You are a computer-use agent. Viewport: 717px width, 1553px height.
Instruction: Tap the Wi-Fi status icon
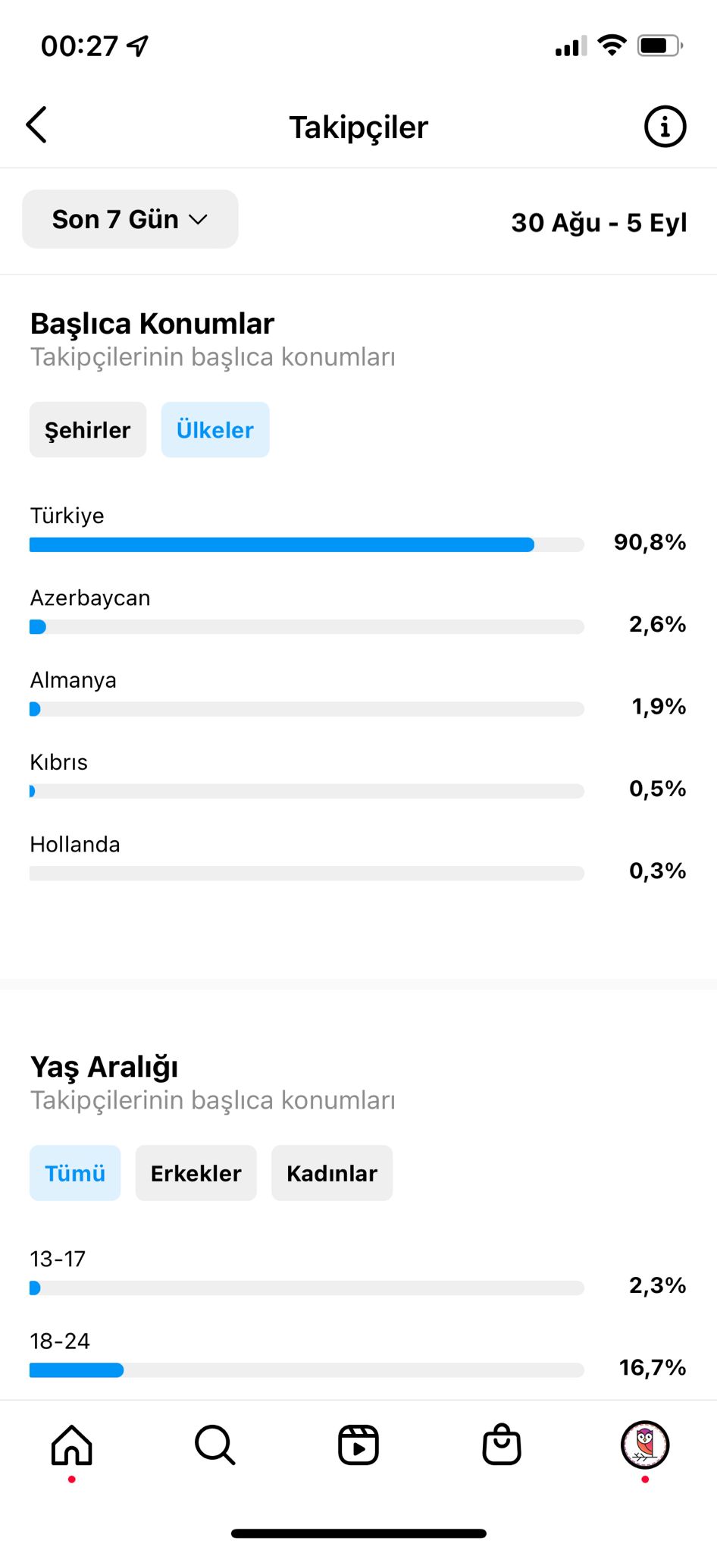(612, 45)
